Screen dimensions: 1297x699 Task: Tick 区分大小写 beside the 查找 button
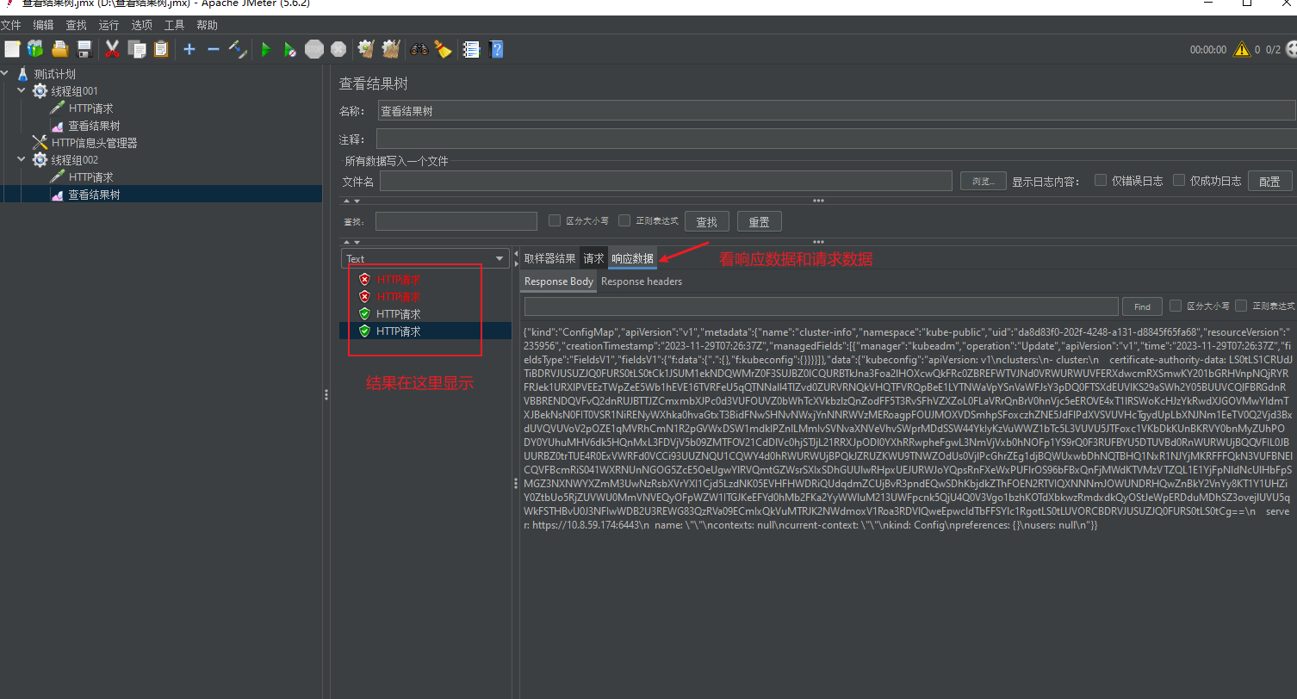pyautogui.click(x=555, y=220)
